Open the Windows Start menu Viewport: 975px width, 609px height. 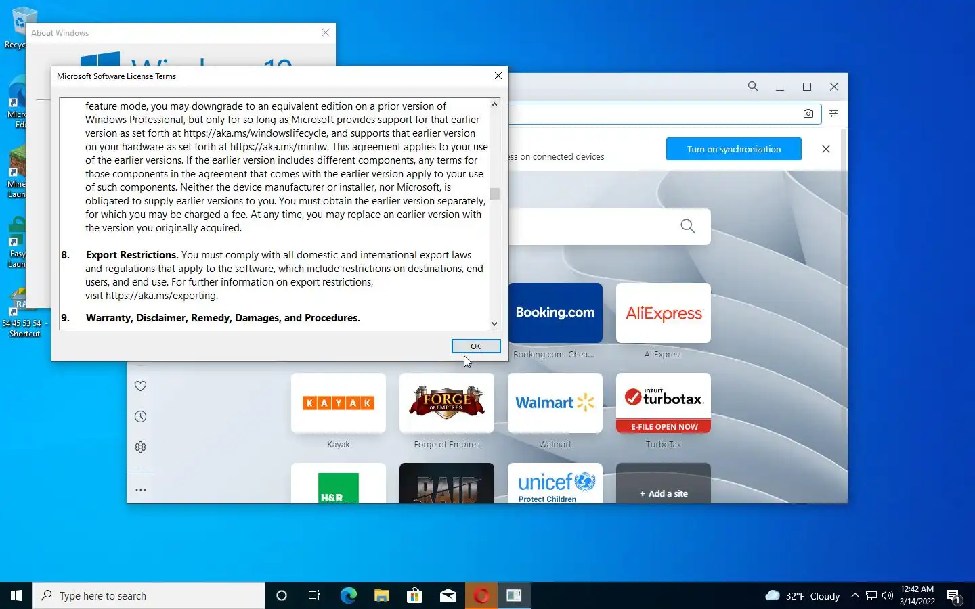point(16,595)
